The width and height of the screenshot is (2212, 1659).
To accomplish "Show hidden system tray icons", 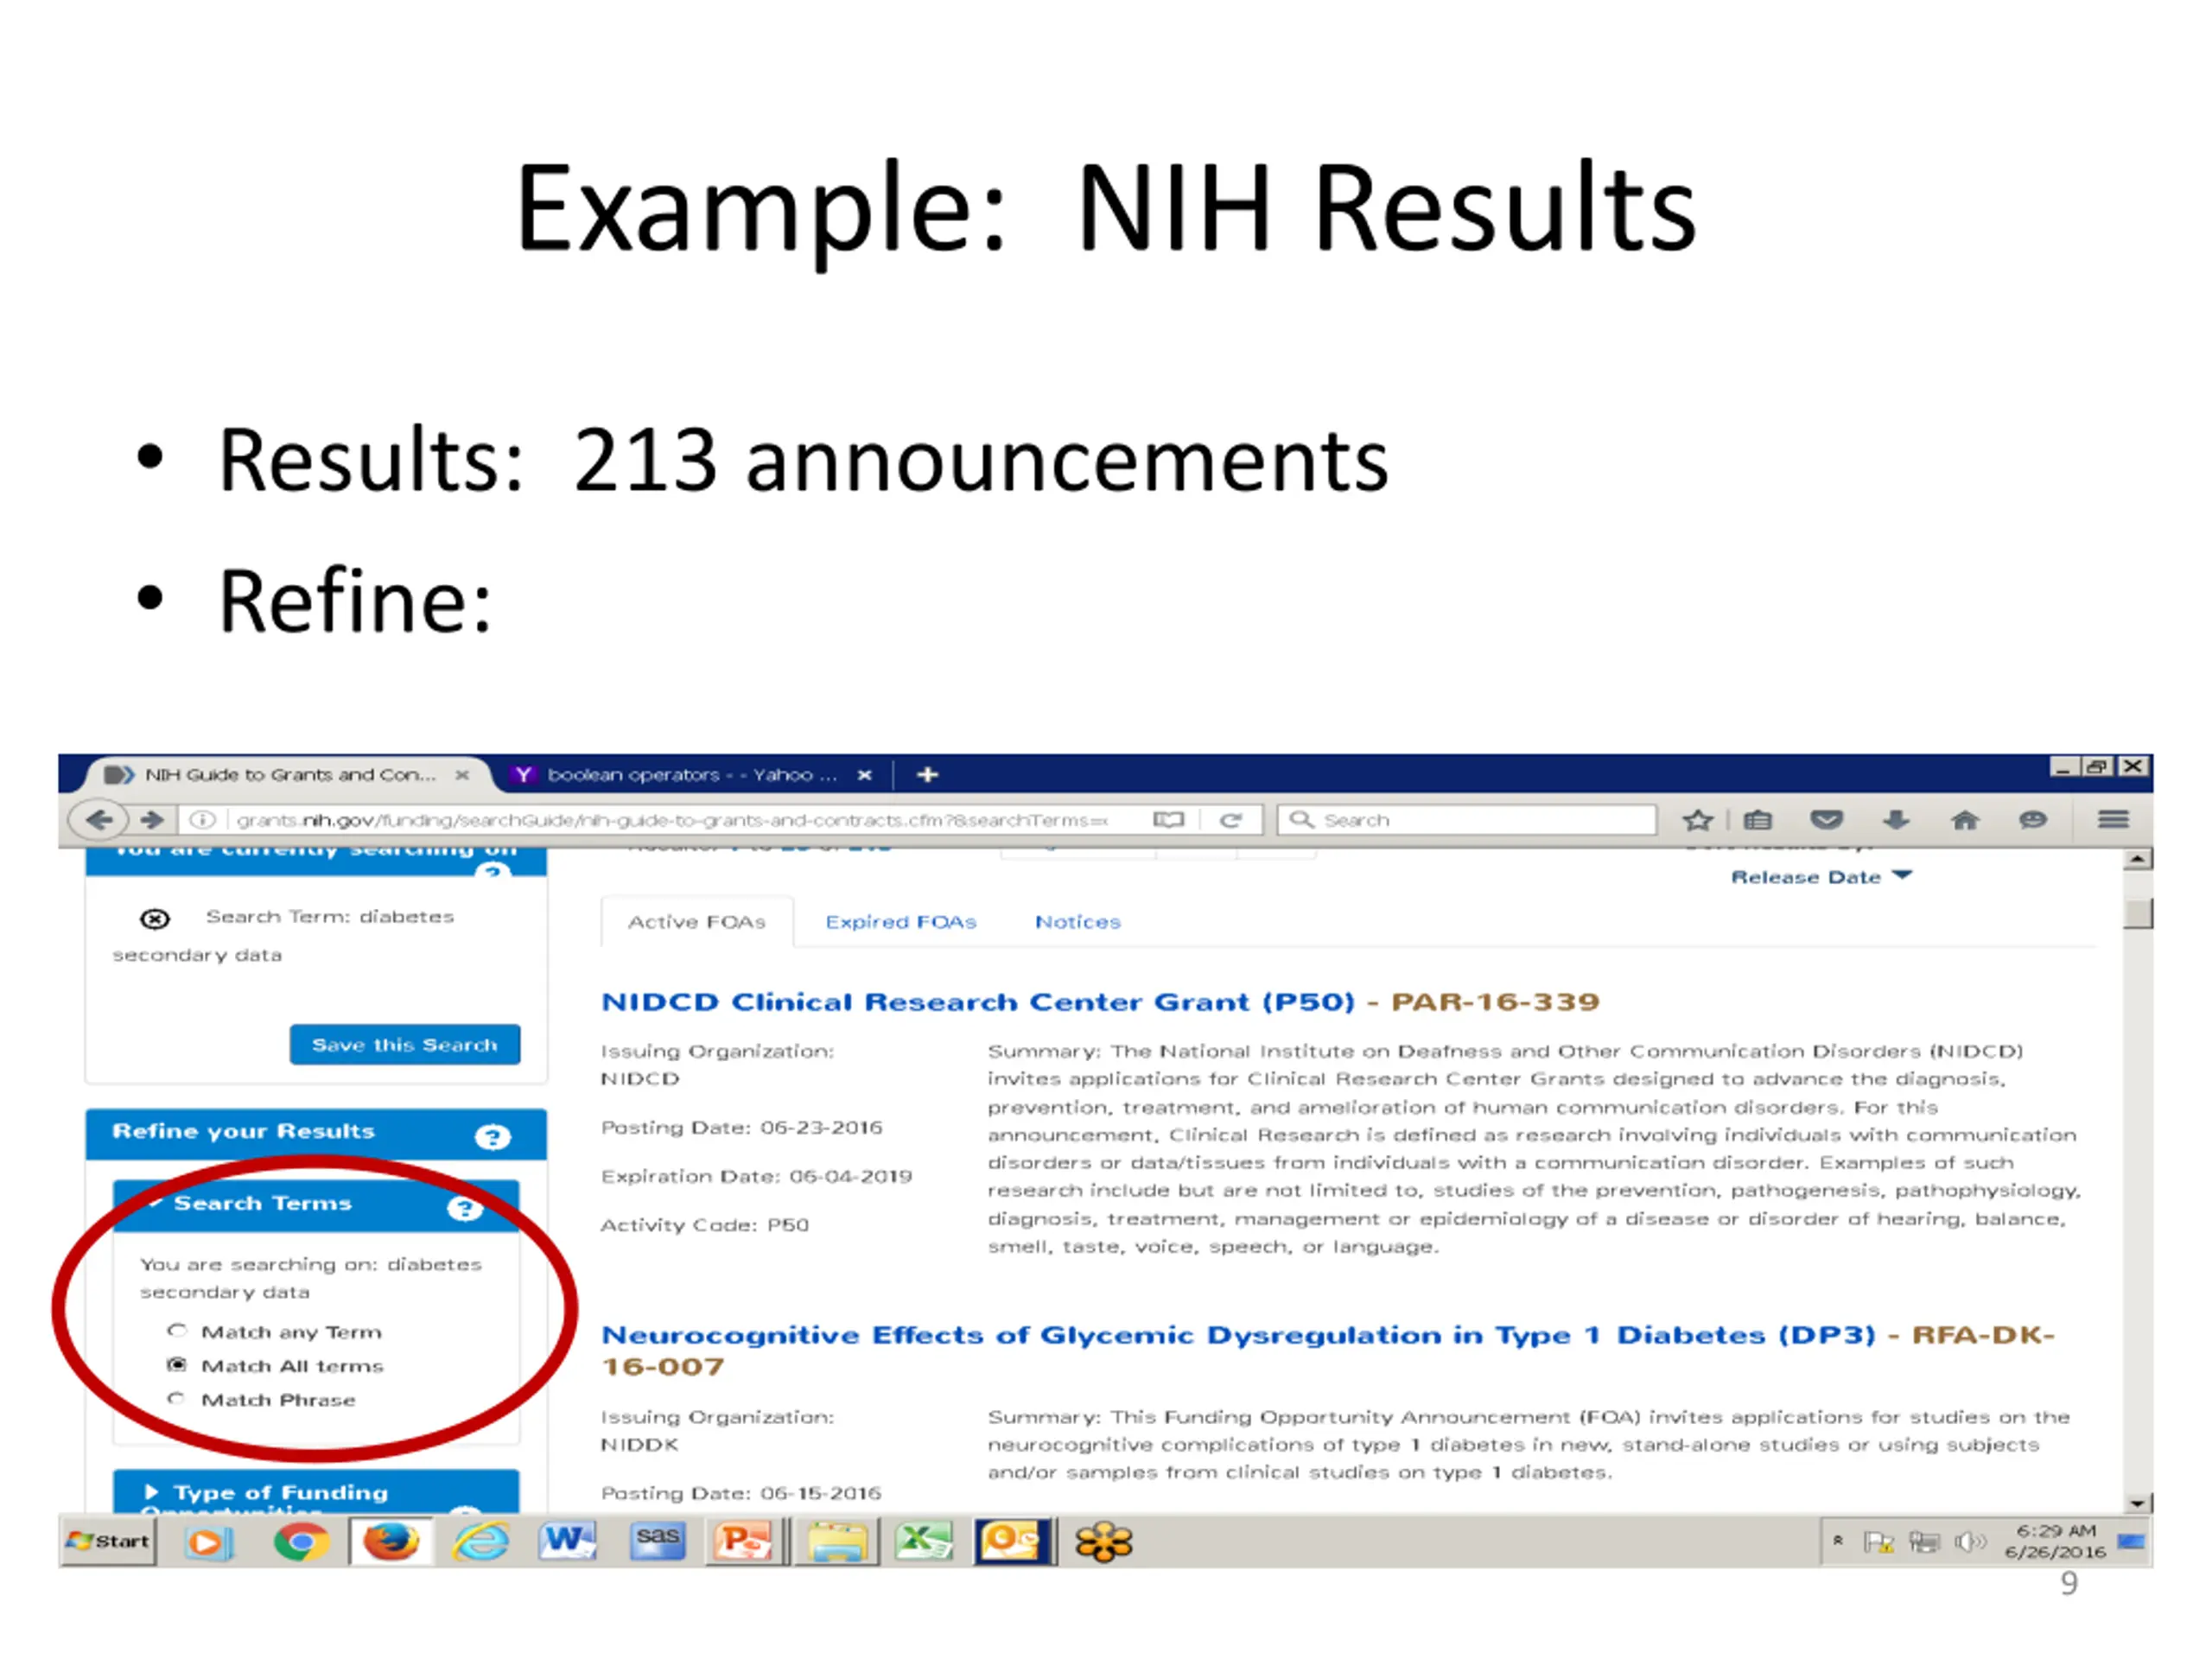I will (x=1838, y=1541).
